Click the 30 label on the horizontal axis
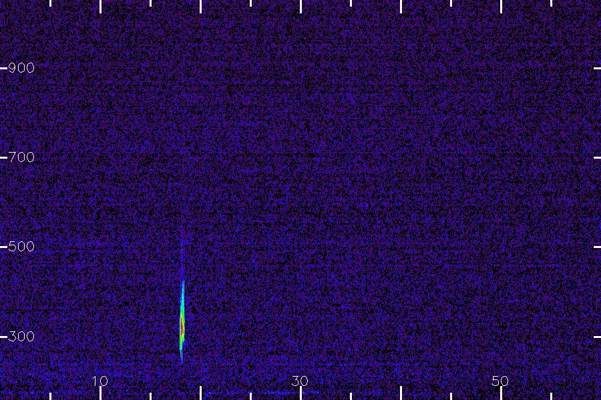 point(300,381)
